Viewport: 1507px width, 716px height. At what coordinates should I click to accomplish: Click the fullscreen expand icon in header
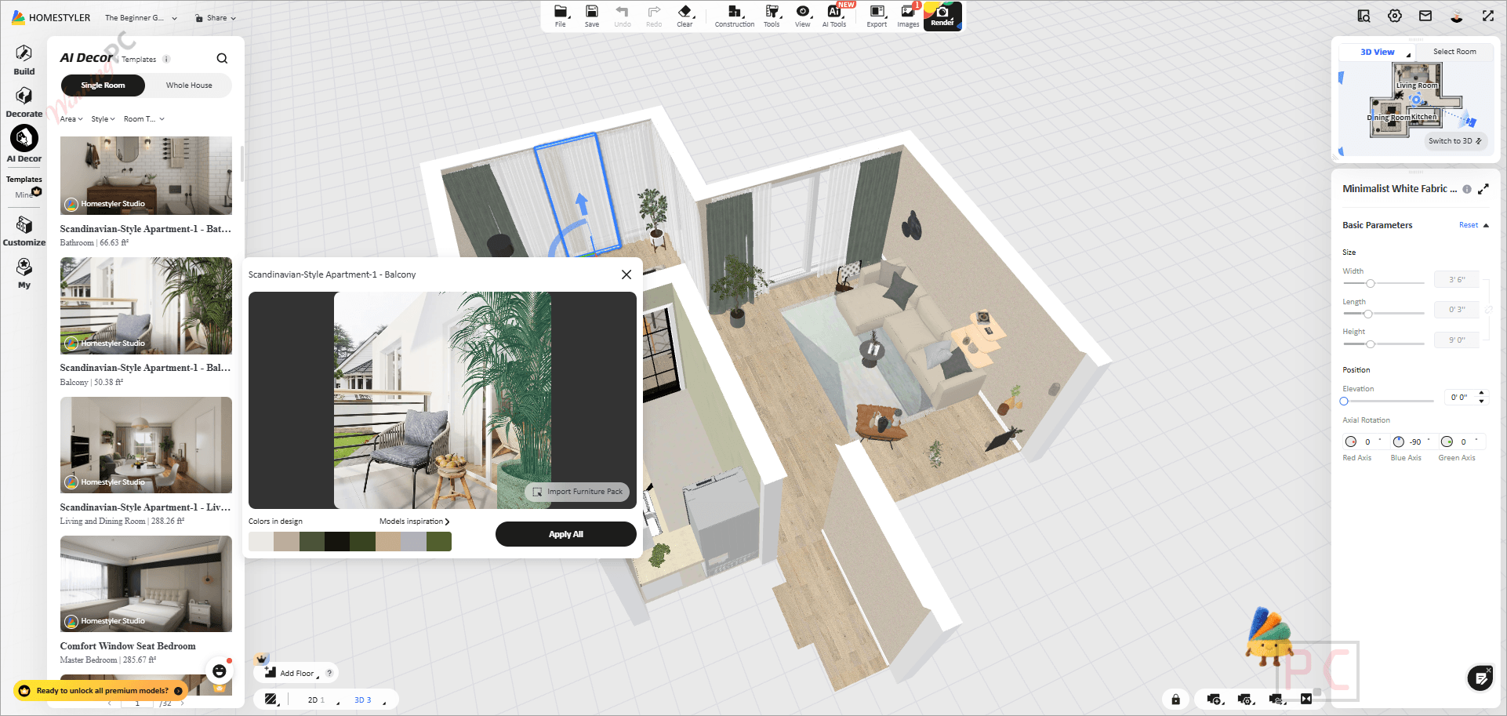pos(1488,16)
